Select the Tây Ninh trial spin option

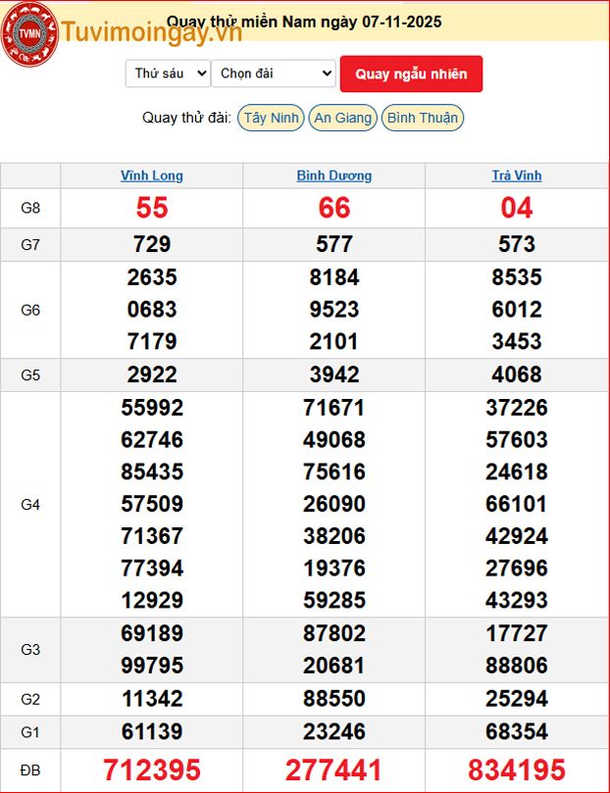(271, 118)
